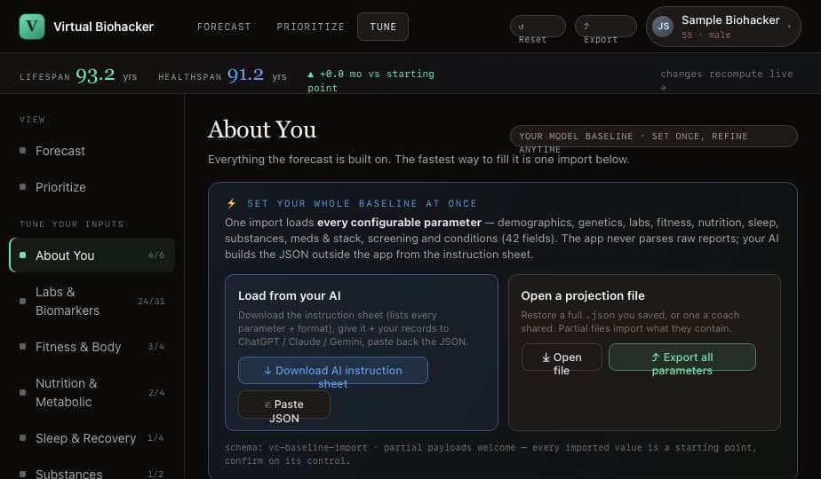
Task: Click the Prioritize sidebar bullet icon
Action: pos(22,186)
